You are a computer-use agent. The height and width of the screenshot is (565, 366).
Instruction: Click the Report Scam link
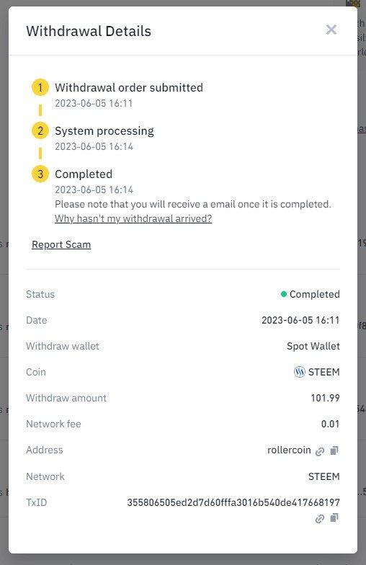pos(61,245)
